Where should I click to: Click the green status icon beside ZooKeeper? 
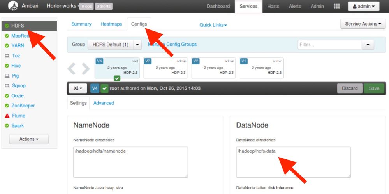pos(7,106)
